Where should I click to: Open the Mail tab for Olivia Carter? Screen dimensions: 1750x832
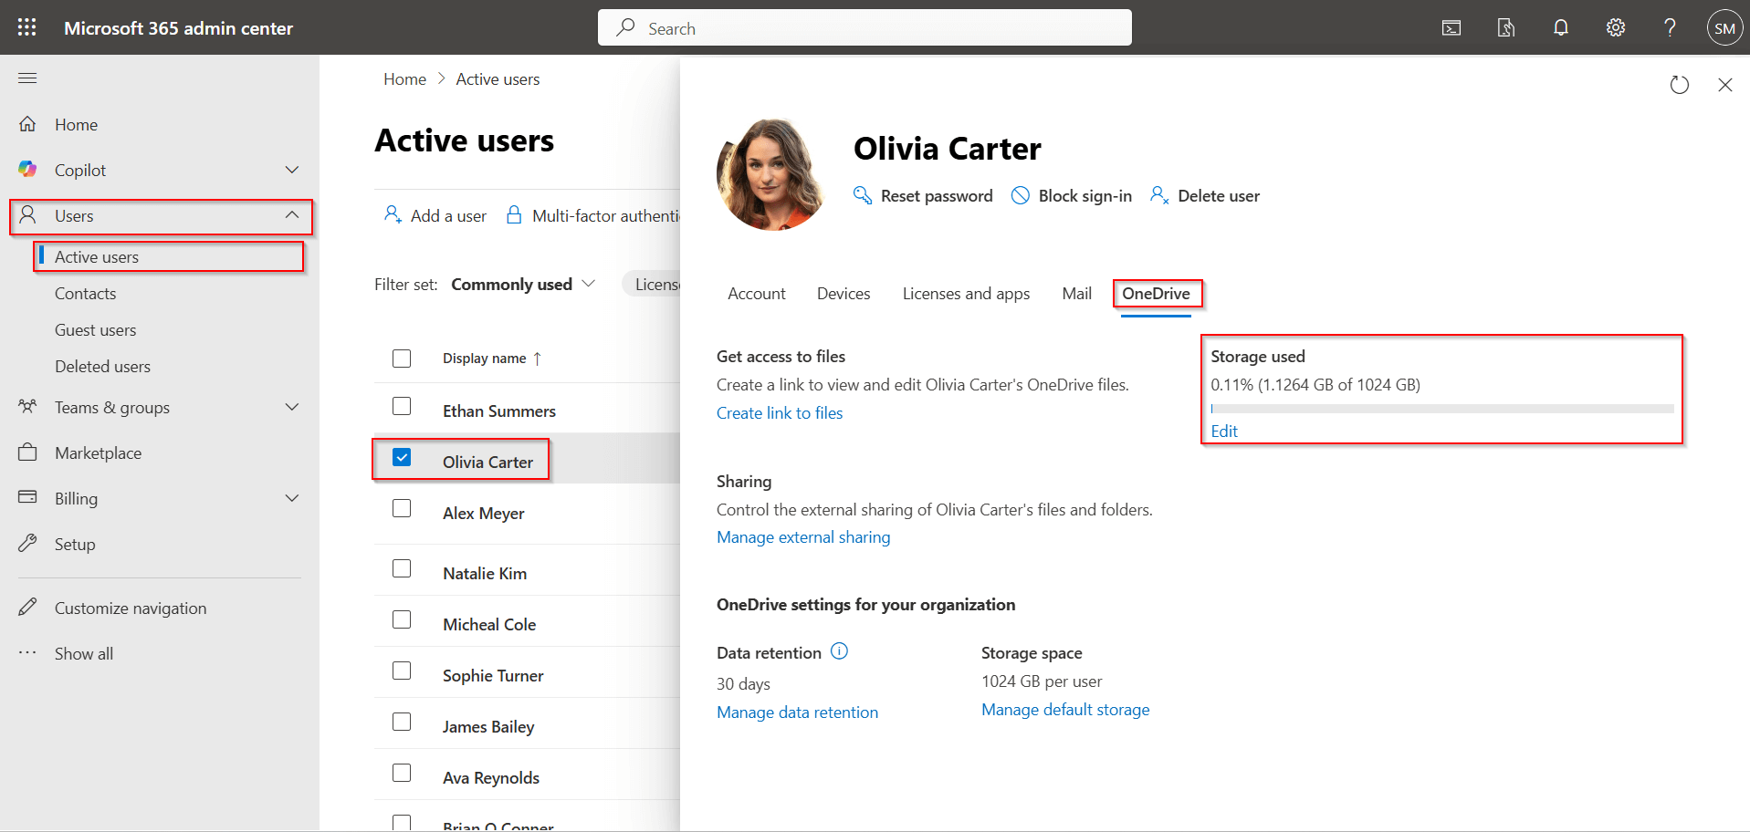pos(1076,293)
